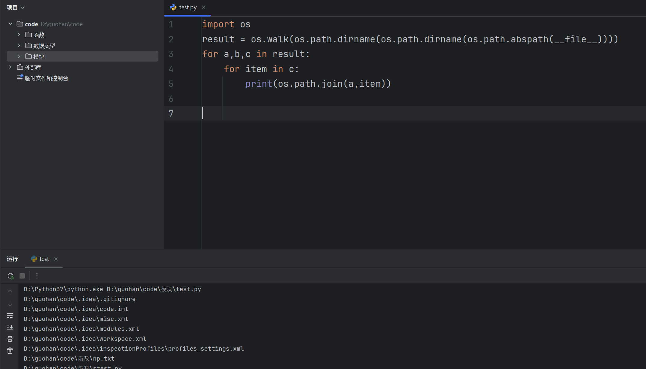This screenshot has height=369, width=646.
Task: Collapse the code project root
Action: (11, 24)
